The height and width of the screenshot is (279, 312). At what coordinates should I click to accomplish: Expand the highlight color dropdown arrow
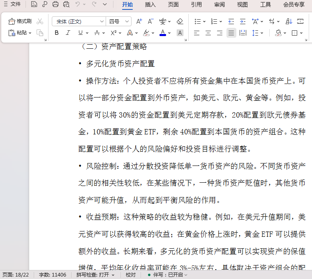coord(153,33)
